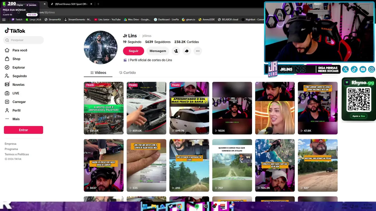
Task: Open the StreamElements bookmark
Action: [78, 20]
